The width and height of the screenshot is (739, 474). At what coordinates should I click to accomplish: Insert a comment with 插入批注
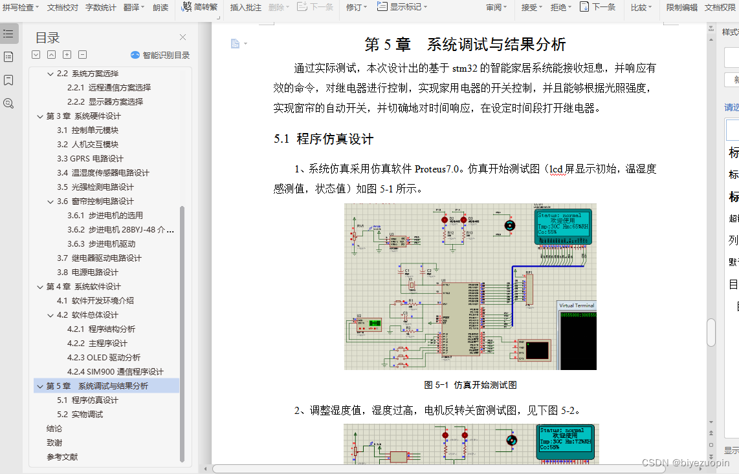[246, 8]
